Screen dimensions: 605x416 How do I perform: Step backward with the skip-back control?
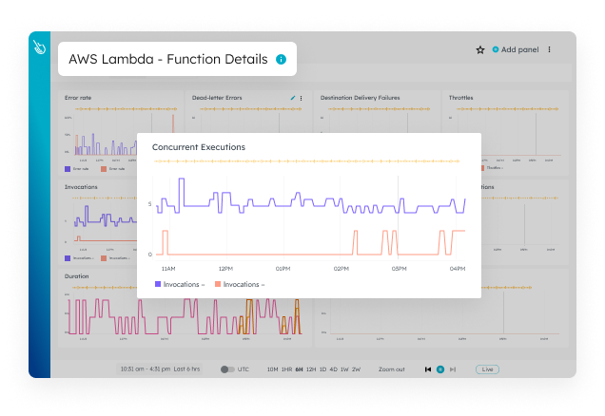point(428,369)
